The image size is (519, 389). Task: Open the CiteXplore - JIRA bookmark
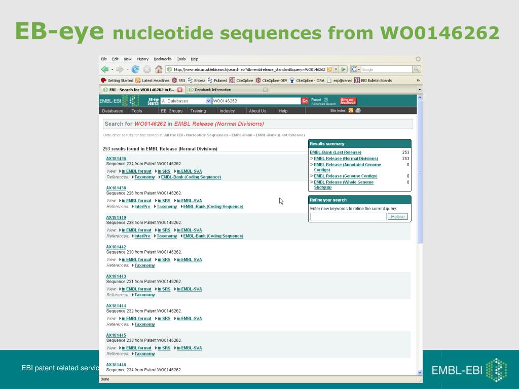[307, 81]
